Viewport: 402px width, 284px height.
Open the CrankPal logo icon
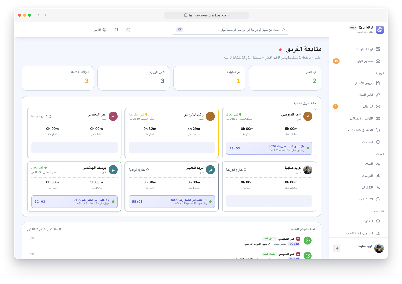380,30
